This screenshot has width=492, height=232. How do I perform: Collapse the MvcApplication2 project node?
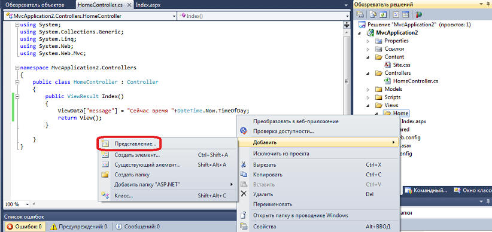359,33
